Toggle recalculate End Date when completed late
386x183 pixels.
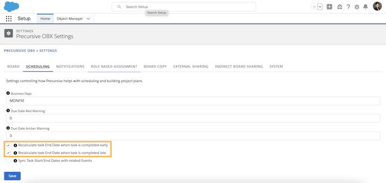8,153
